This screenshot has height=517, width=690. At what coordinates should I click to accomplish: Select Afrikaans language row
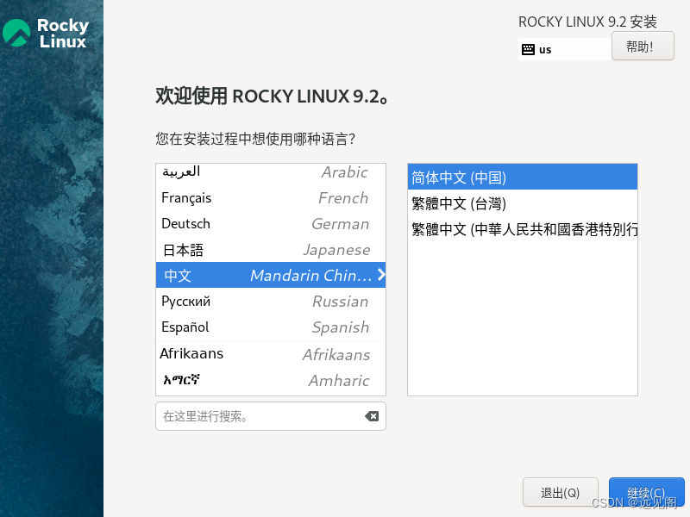pyautogui.click(x=271, y=354)
